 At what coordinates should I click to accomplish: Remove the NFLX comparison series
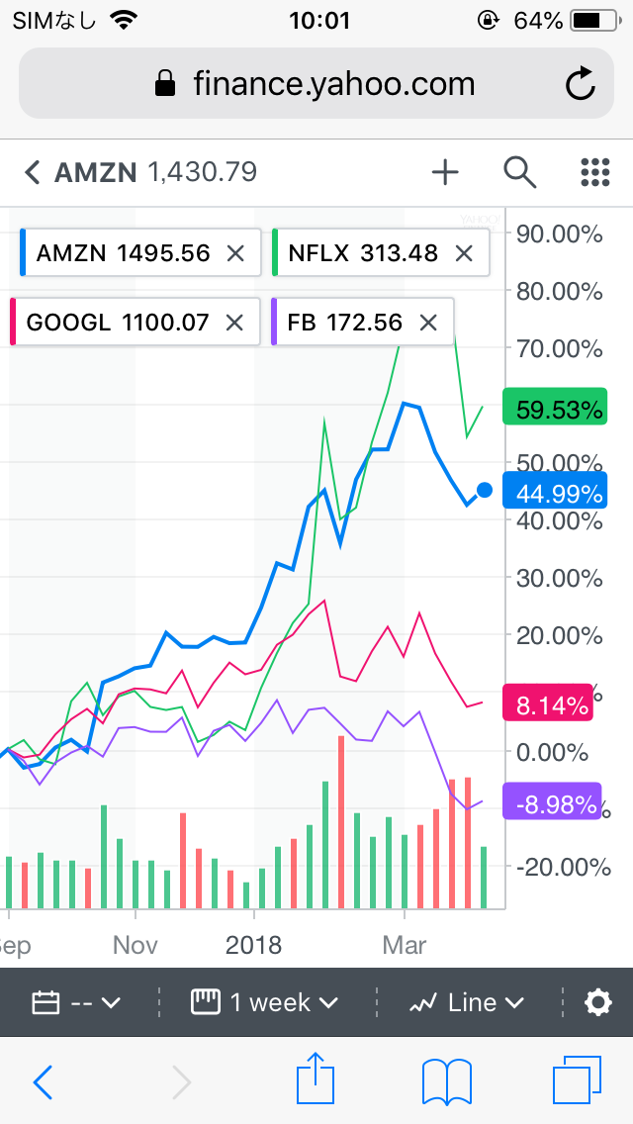point(464,253)
